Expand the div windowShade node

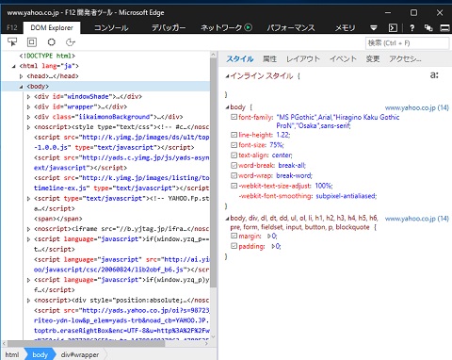(x=28, y=97)
